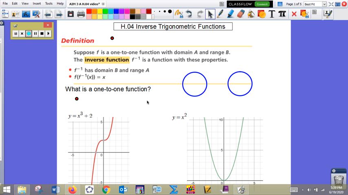348x195 pixels.
Task: Pick the black color swatch
Action: tap(132, 17)
